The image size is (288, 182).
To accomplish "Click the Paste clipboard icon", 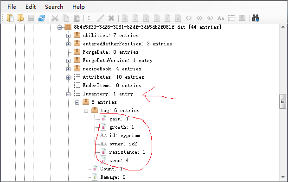I will click(x=77, y=18).
